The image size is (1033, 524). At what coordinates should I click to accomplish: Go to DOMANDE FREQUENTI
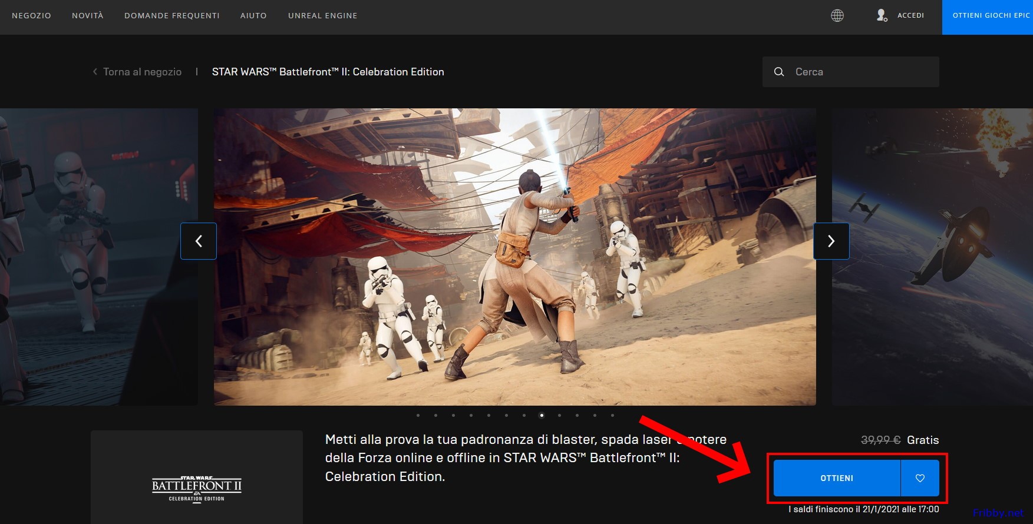pyautogui.click(x=172, y=15)
